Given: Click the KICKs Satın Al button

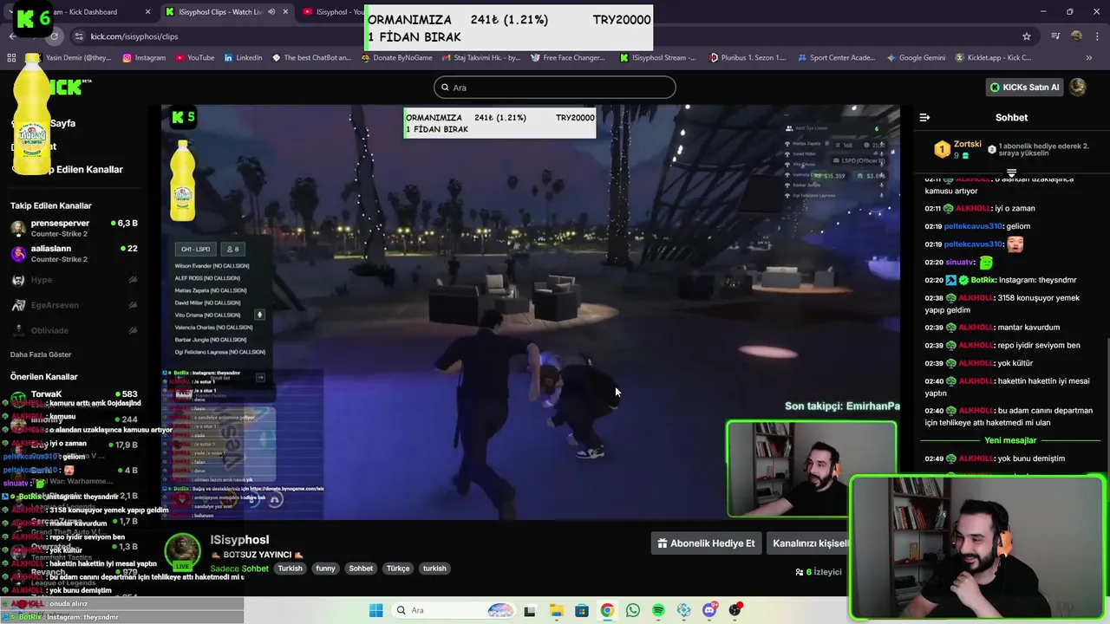Looking at the screenshot, I should click(1025, 88).
